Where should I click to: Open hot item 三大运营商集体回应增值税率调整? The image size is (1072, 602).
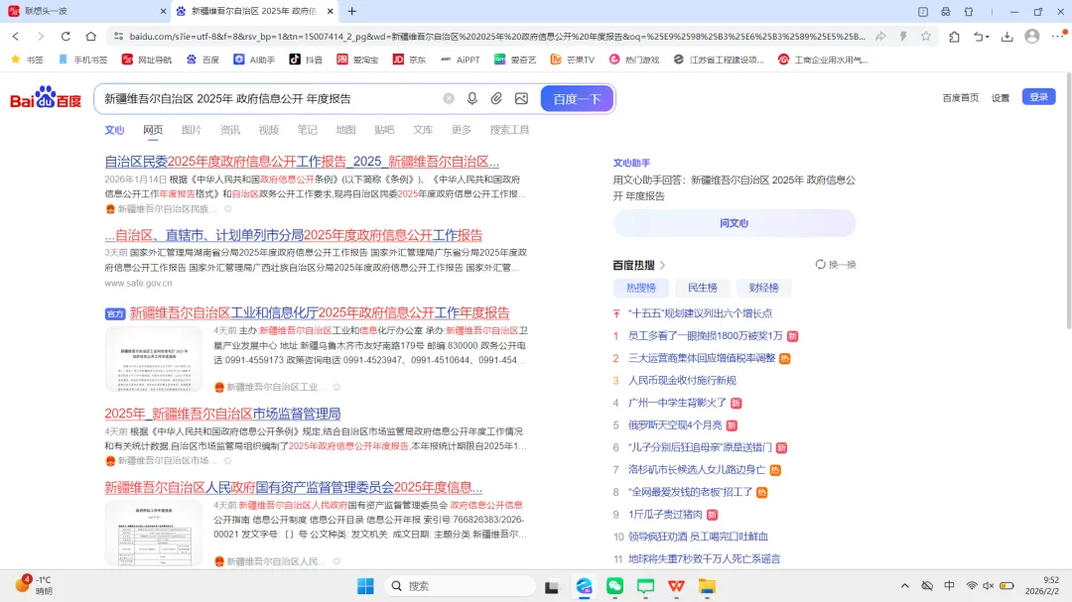[702, 358]
